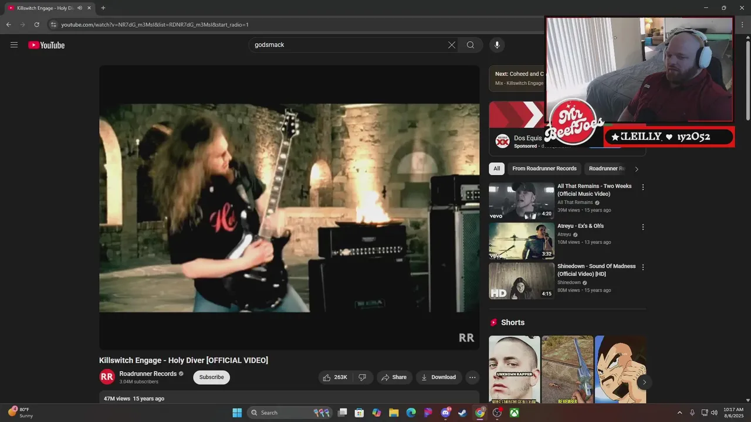Show hidden system tray icons chevron

(x=680, y=413)
